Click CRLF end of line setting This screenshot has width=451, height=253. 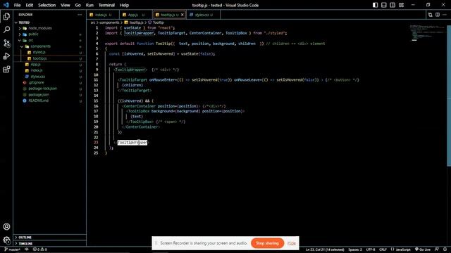click(x=383, y=249)
